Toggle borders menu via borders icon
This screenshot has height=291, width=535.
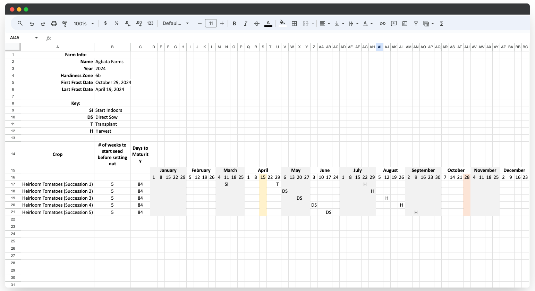(x=294, y=23)
